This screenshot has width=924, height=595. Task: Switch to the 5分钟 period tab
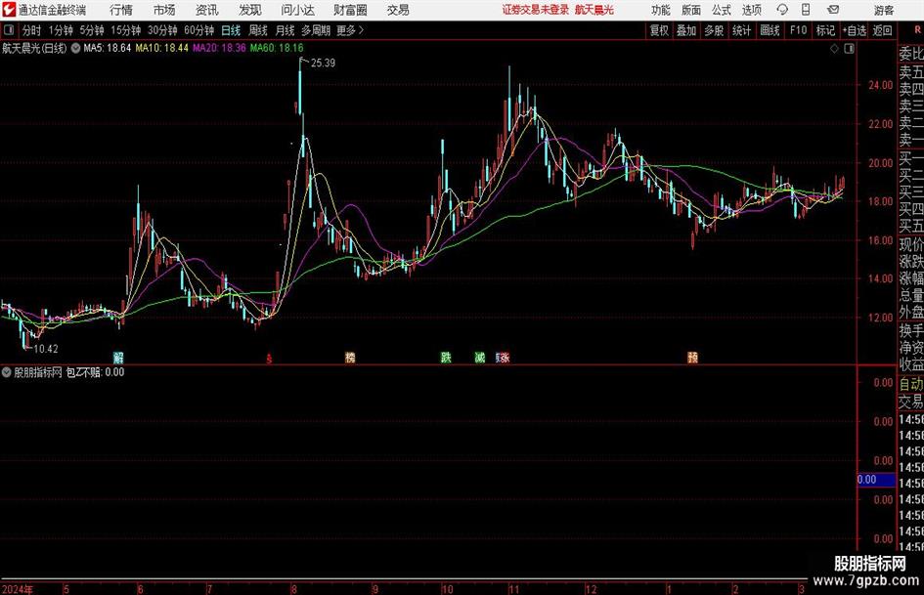tap(91, 30)
